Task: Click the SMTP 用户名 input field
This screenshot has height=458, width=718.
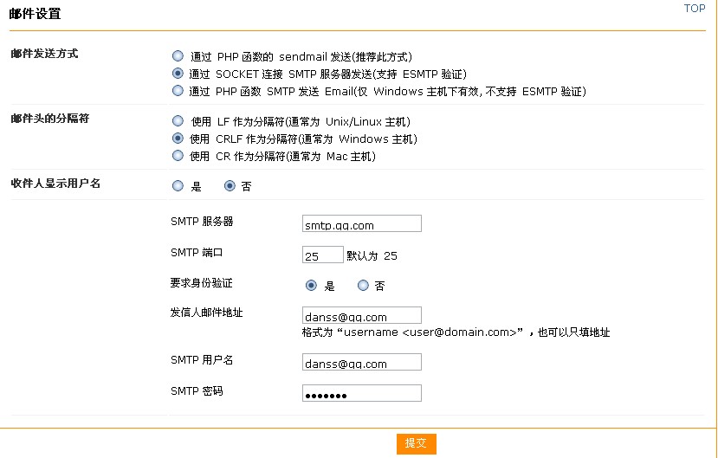Action: click(x=362, y=362)
